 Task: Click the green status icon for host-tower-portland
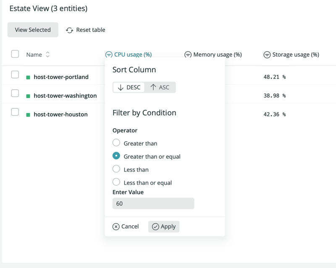(x=28, y=77)
